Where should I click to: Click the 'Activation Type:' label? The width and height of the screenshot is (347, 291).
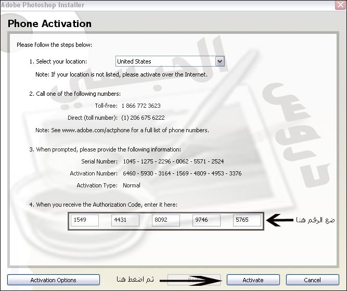click(x=97, y=185)
